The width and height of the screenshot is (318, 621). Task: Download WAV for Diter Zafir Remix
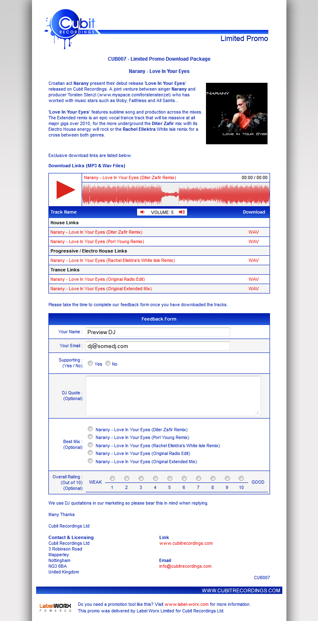(x=254, y=232)
